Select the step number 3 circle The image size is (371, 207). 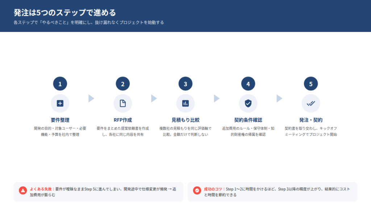[185, 84]
